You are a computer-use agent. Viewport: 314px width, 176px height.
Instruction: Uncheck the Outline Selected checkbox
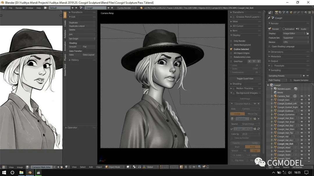point(231,49)
